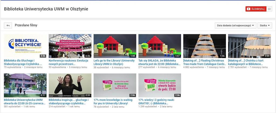Open the 1:56 Christmas tree video thumbnail
The height and width of the screenshot is (113, 276).
pyautogui.click(x=205, y=46)
